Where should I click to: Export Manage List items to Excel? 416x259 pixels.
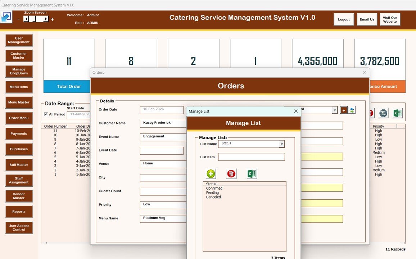251,173
